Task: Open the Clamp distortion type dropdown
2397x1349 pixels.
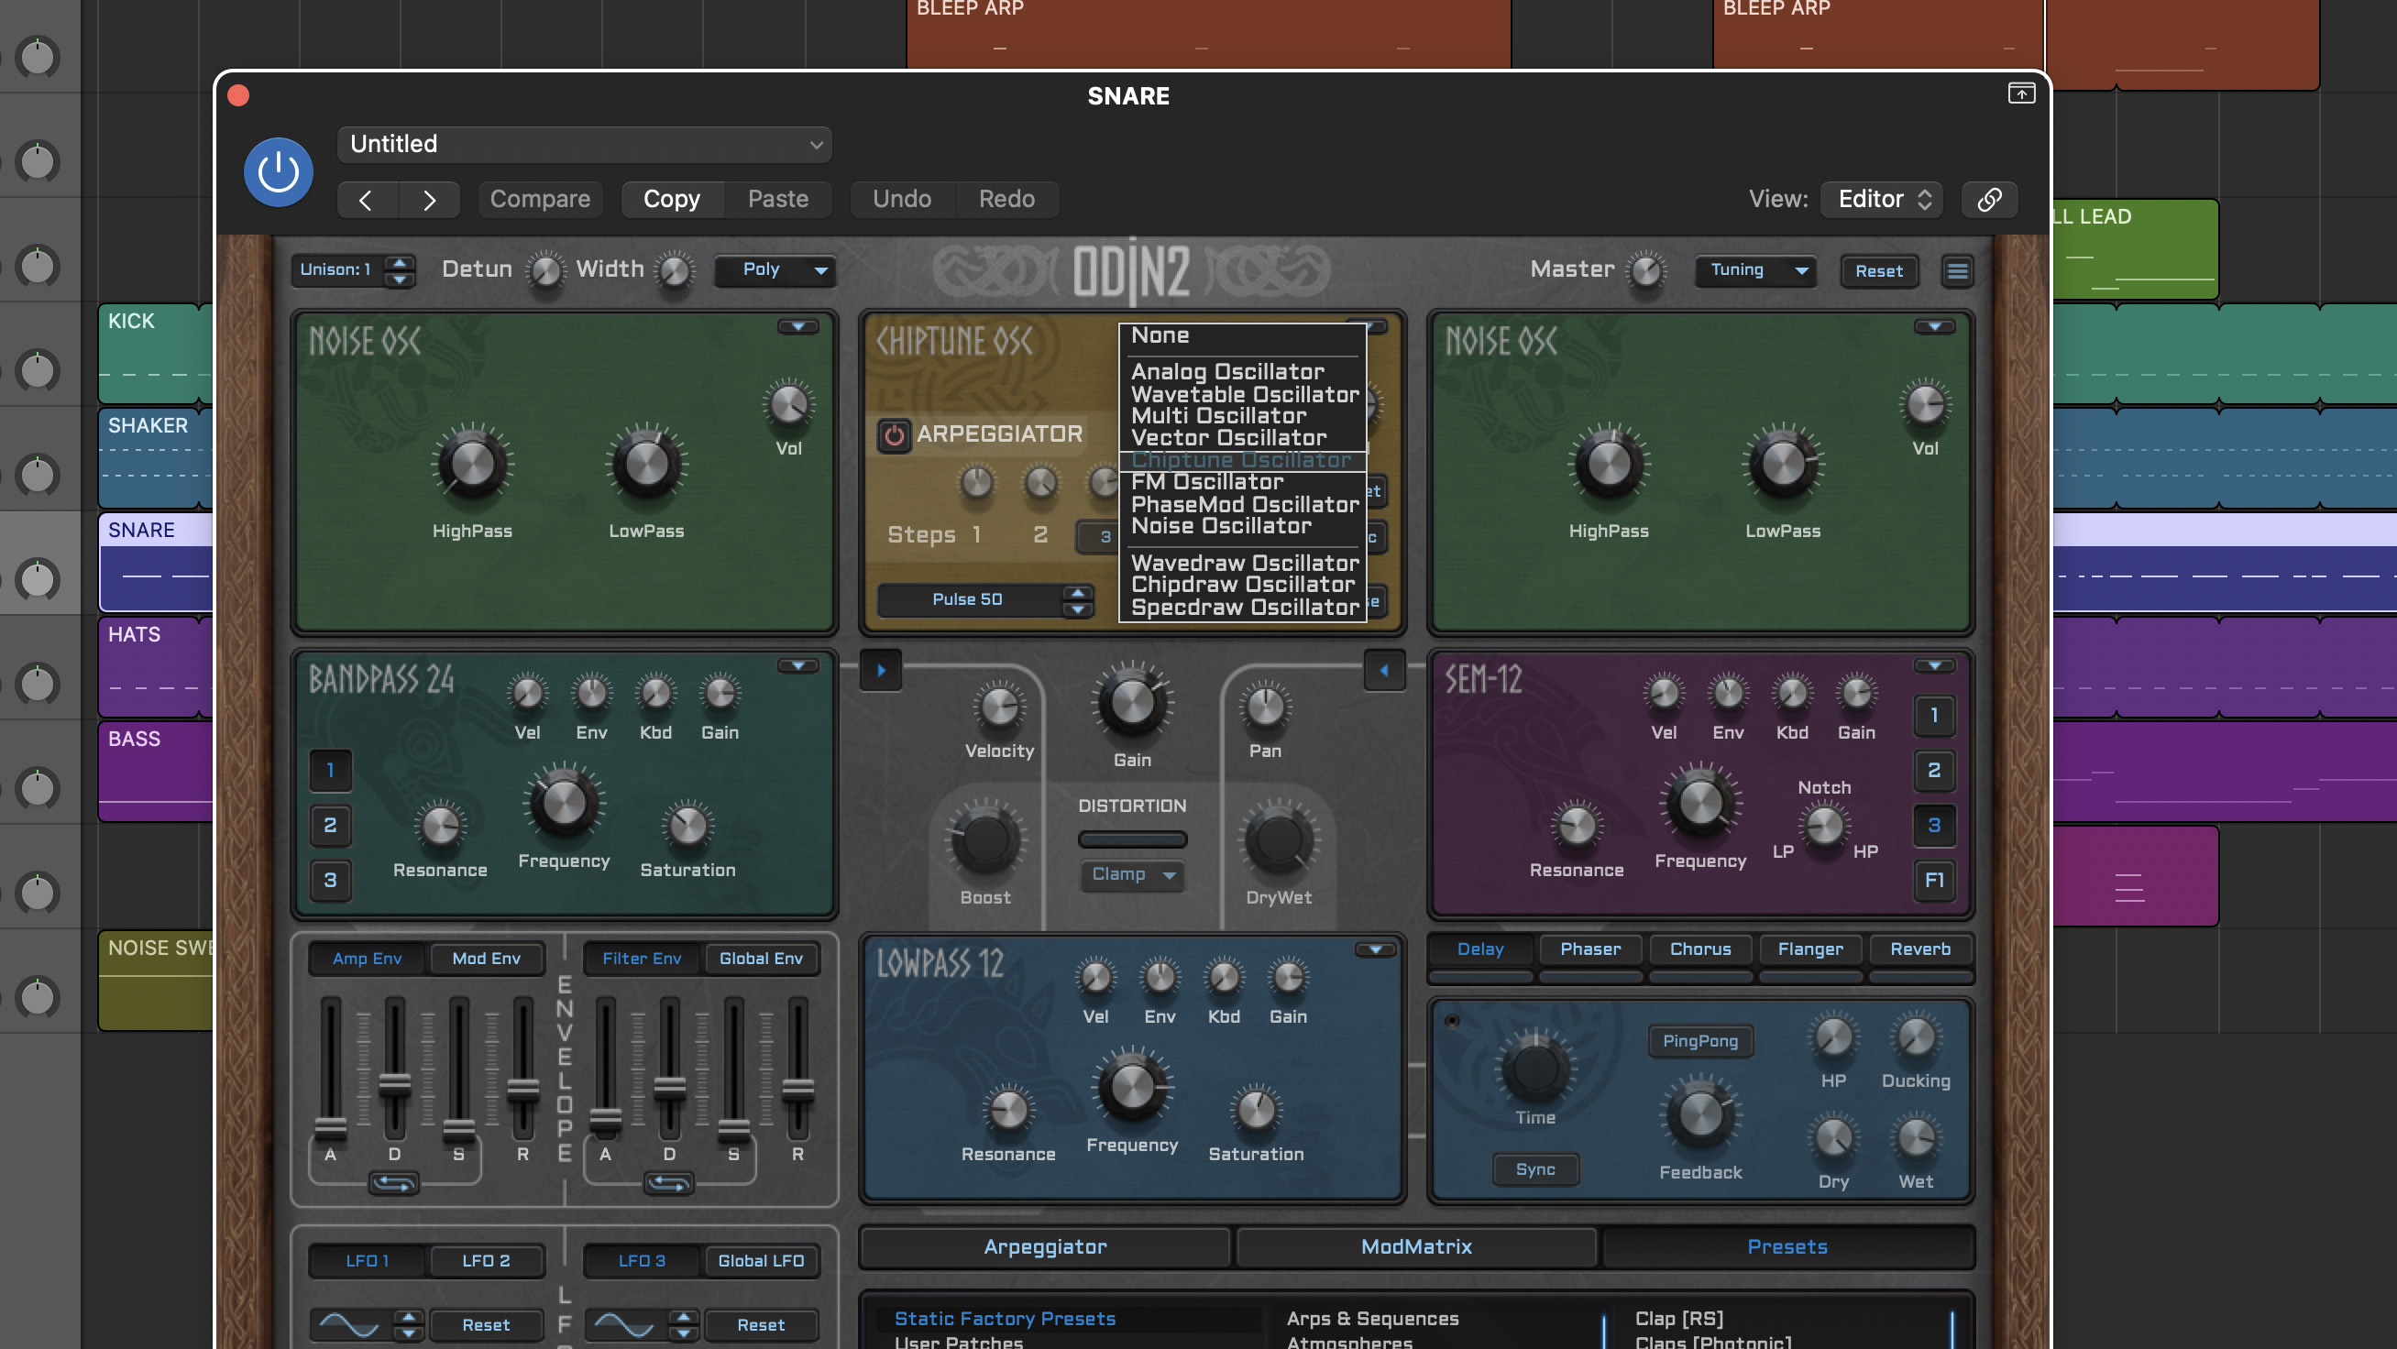Action: [1131, 874]
